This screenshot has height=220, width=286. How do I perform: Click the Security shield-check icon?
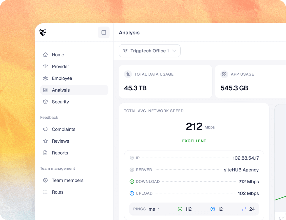[x=45, y=102]
